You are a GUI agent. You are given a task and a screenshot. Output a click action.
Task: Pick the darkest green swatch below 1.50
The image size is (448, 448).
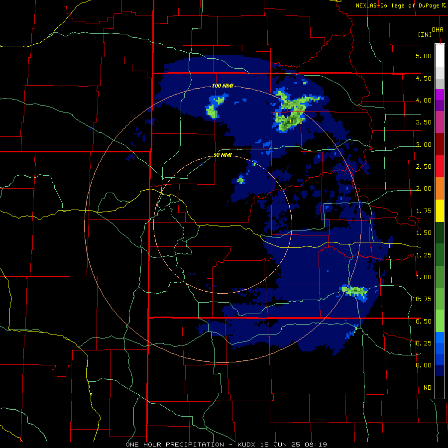tap(440, 232)
